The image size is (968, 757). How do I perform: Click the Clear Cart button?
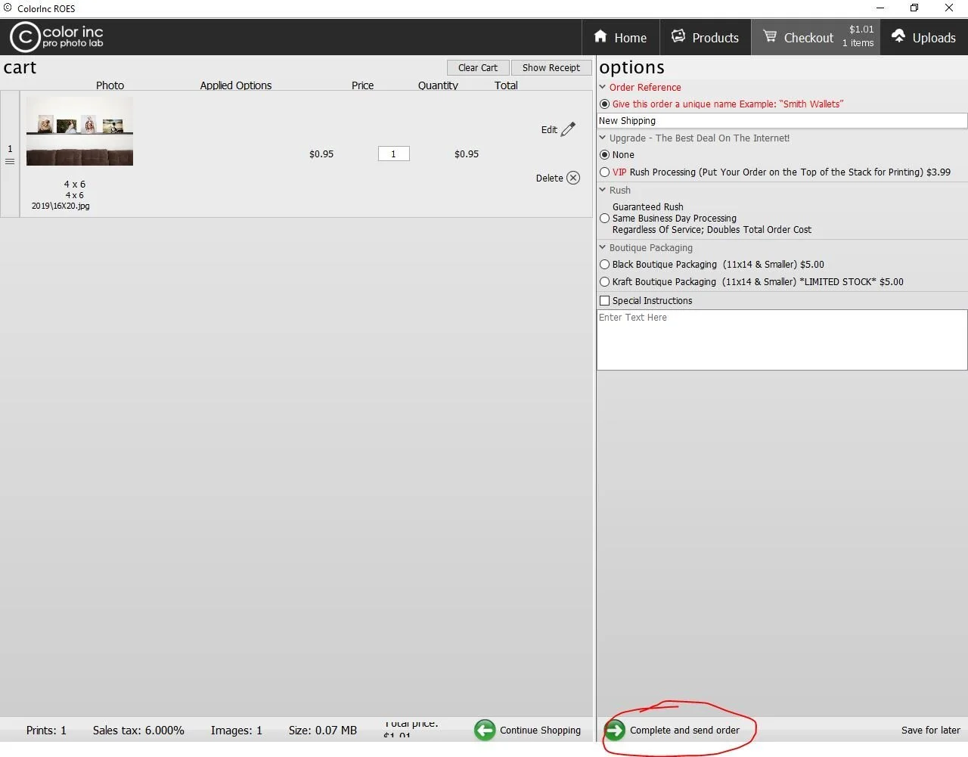coord(478,67)
